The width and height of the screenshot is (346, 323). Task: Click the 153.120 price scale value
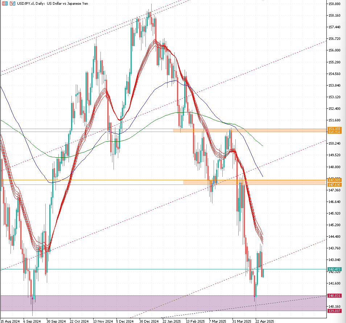tap(334, 97)
